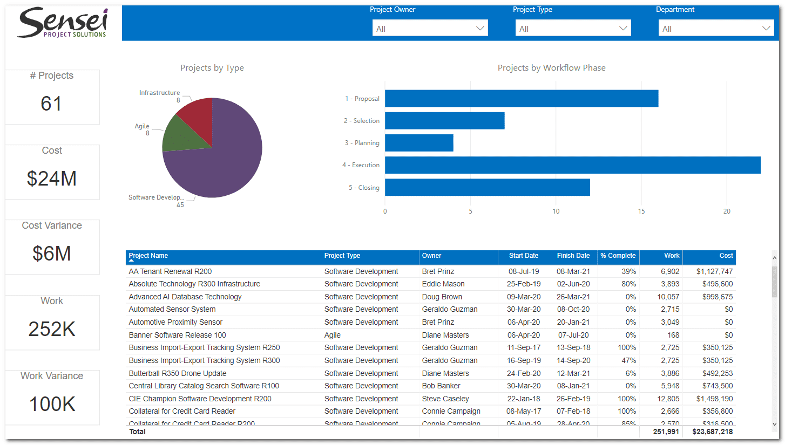This screenshot has width=785, height=445.
Task: Click the sort arrow under Project Name
Action: (131, 261)
